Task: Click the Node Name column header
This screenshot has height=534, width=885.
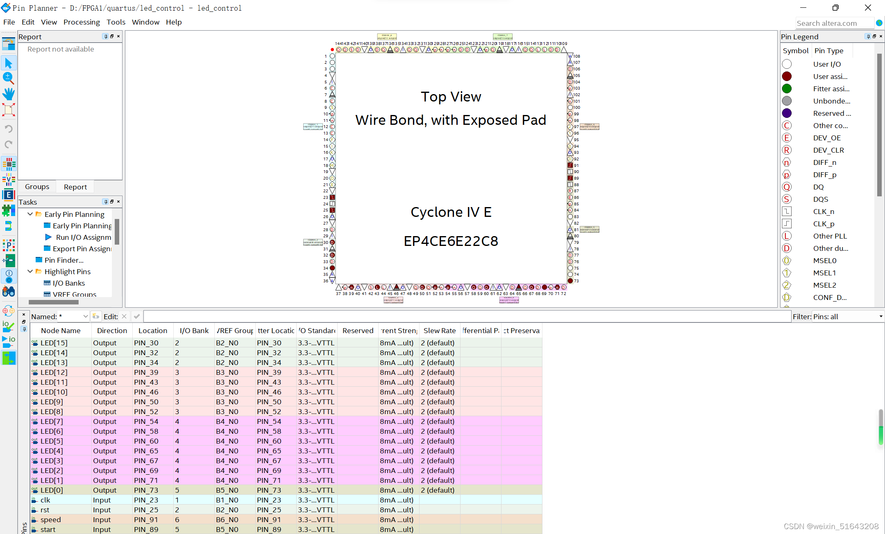Action: 61,331
